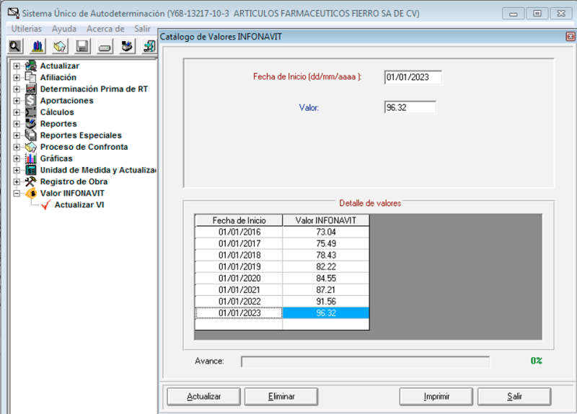Image resolution: width=577 pixels, height=414 pixels.
Task: Select the 01/01/2020 date cell
Action: pyautogui.click(x=239, y=279)
